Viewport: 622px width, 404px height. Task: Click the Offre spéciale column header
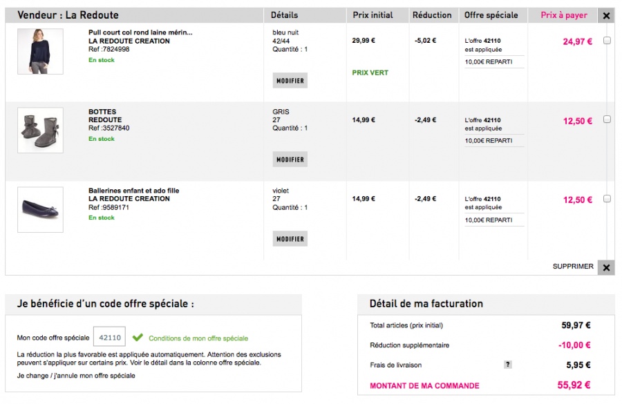click(491, 15)
